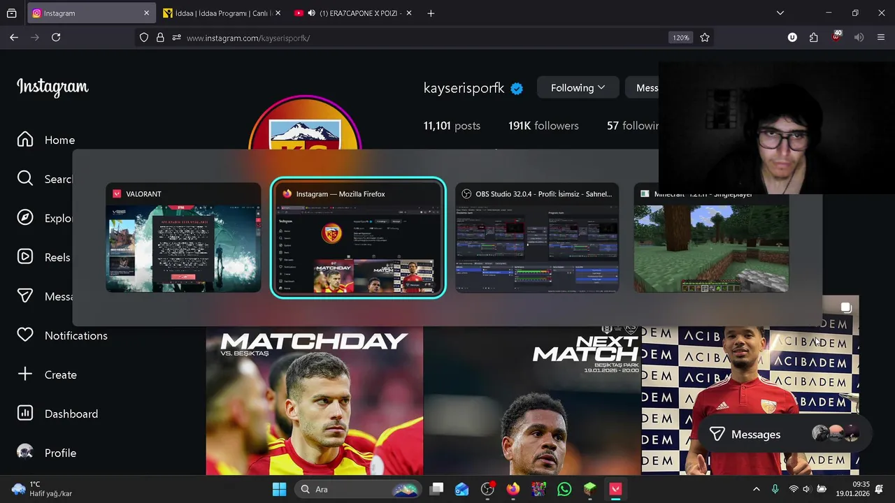Select the VALORANT window in task switcher
The height and width of the screenshot is (503, 895).
coord(183,238)
